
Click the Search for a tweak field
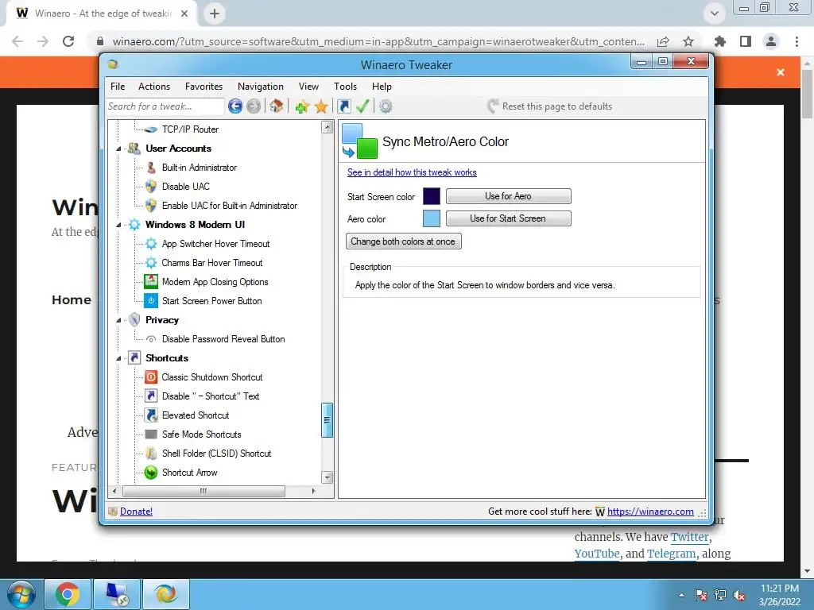click(x=165, y=106)
